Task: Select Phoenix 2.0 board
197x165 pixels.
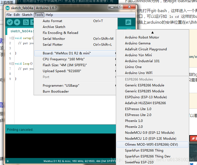Action: coord(152,127)
